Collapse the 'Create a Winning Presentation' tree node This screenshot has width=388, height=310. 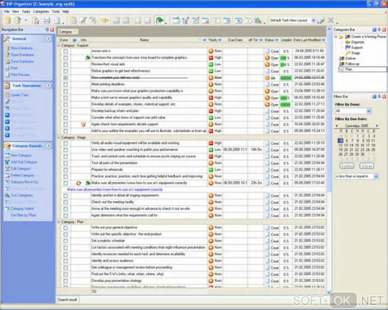tap(336, 36)
